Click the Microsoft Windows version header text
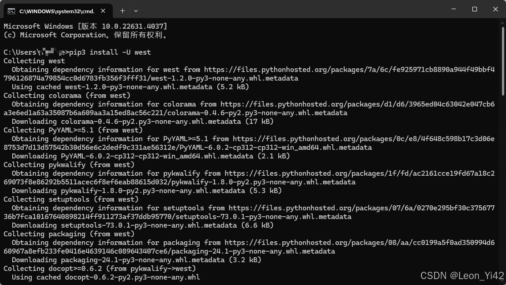The image size is (506, 285). pyautogui.click(x=84, y=26)
